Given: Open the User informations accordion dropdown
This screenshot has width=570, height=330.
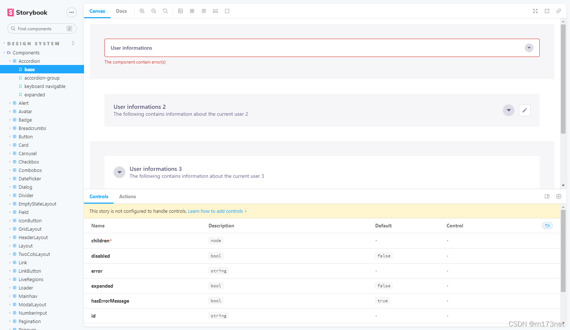Looking at the screenshot, I should pyautogui.click(x=529, y=48).
